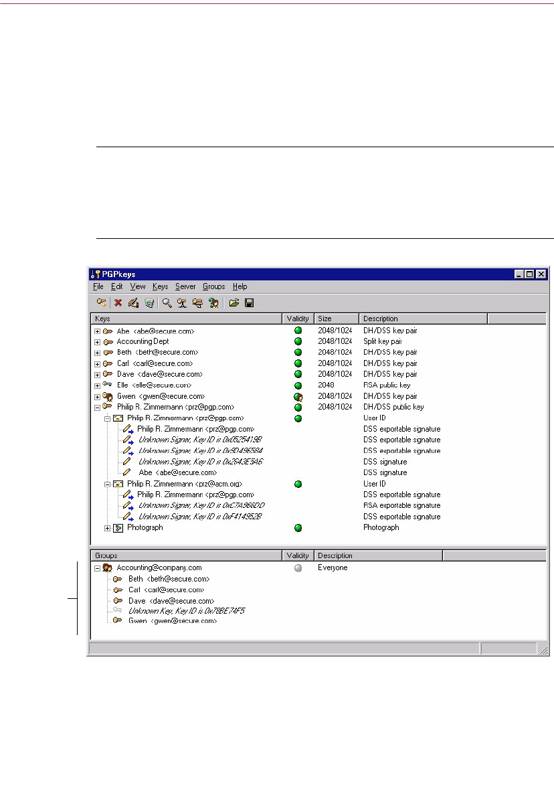The height and width of the screenshot is (795, 554).
Task: Expand the Accounting Dept key node
Action: [x=97, y=342]
